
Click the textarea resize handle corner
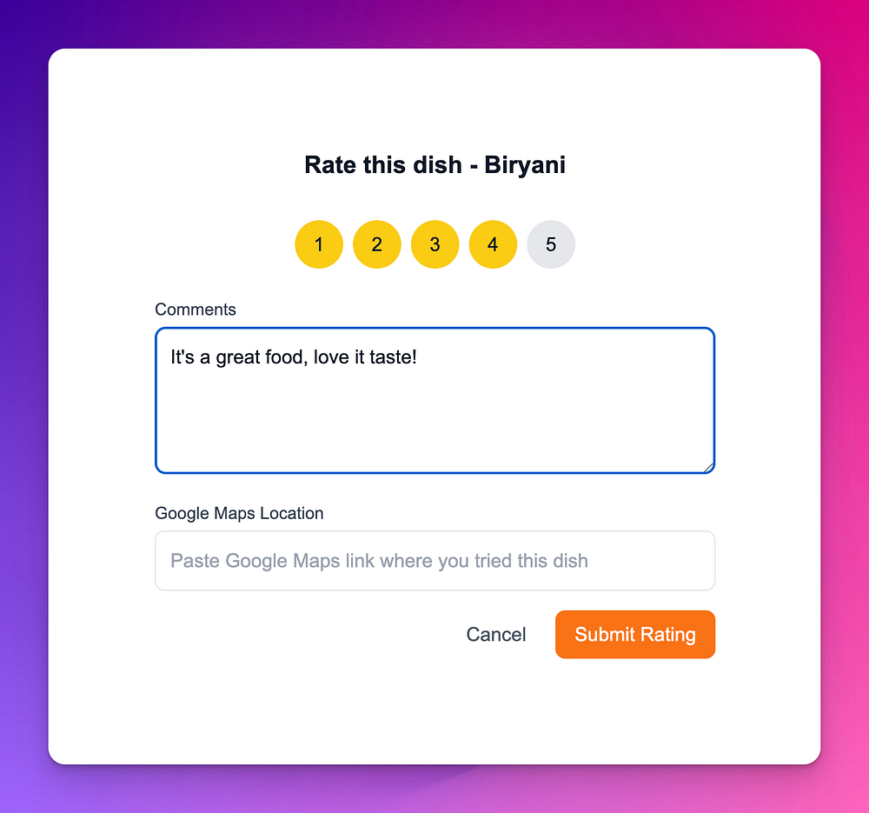pos(708,468)
